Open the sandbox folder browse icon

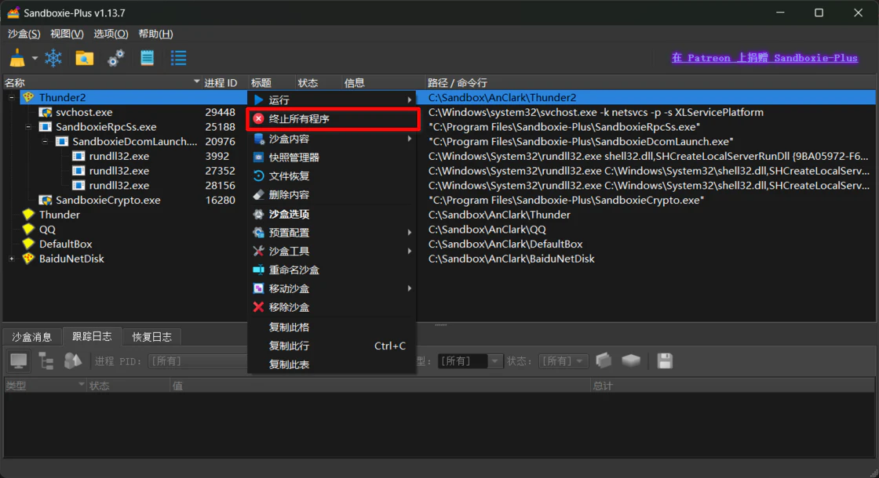point(84,58)
